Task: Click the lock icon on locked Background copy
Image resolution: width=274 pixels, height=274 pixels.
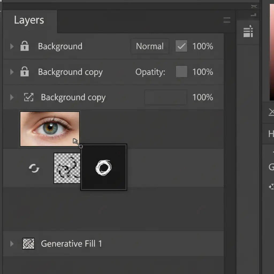Action: tap(25, 72)
